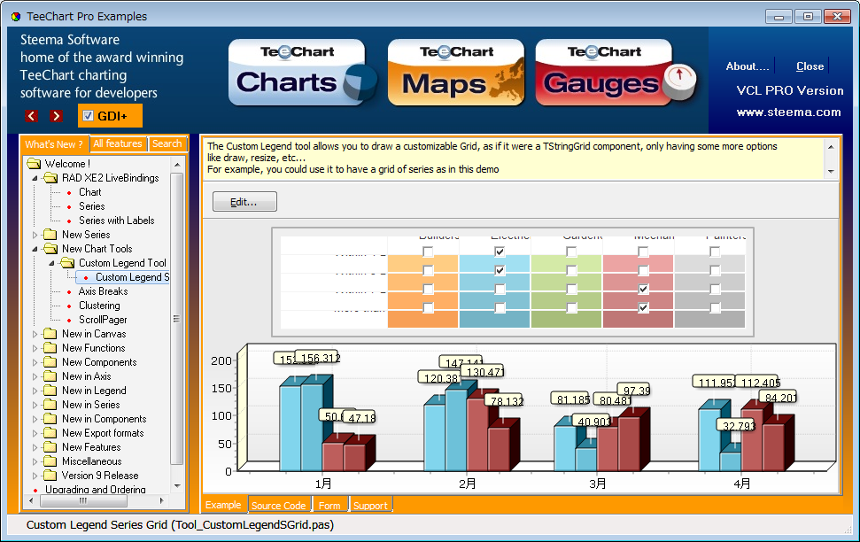This screenshot has width=860, height=542.
Task: Go to previous example with red left arrow
Action: (x=31, y=116)
